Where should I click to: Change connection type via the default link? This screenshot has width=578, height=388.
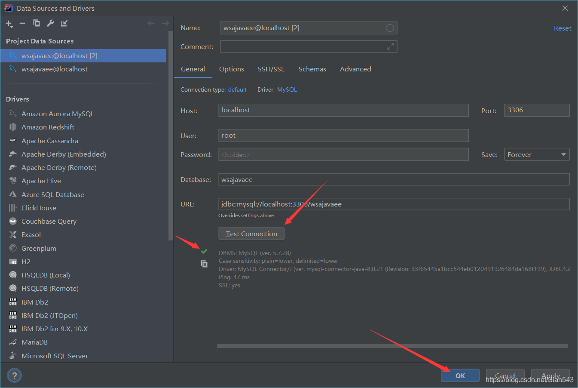click(x=237, y=89)
